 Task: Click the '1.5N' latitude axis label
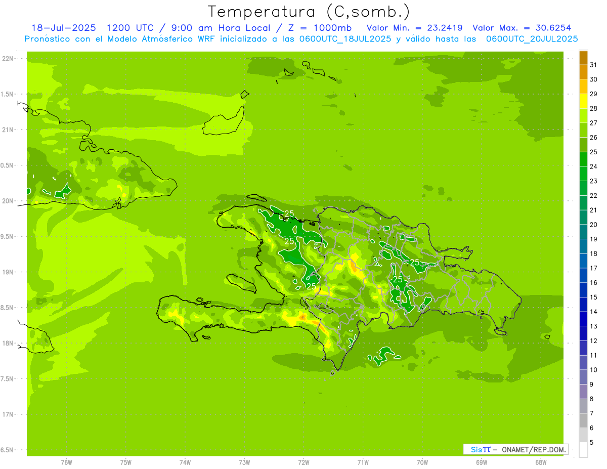[x=8, y=94]
